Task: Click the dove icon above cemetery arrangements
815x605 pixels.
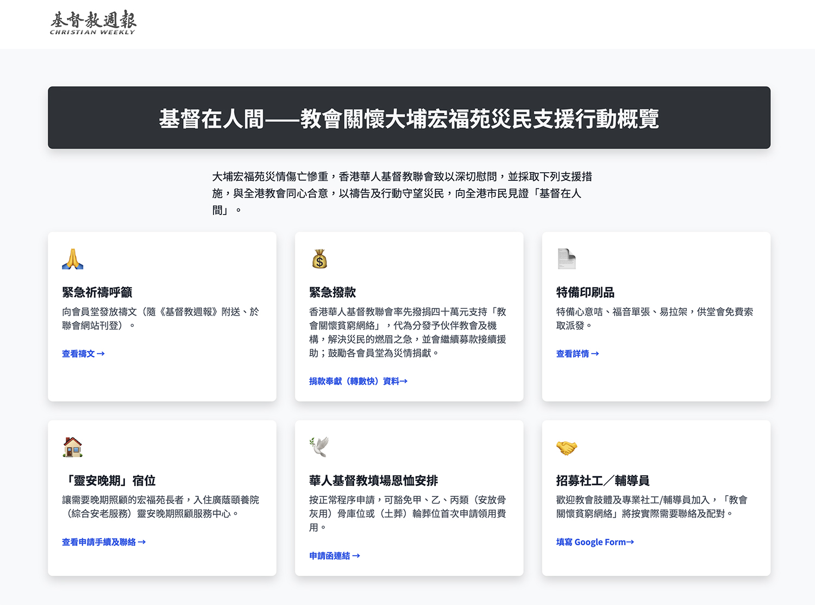Action: click(x=319, y=447)
